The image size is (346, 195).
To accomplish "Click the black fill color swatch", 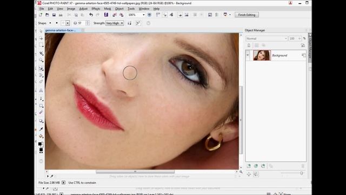I will point(41,150).
